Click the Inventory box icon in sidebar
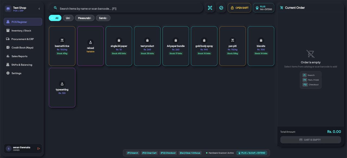Viewport: 347px width, 158px height. point(8,31)
